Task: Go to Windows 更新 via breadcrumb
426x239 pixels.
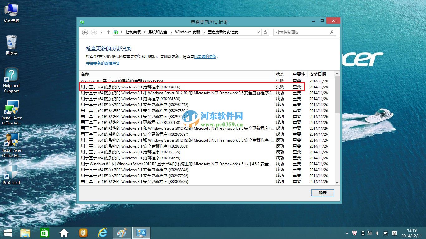Action: pos(187,32)
